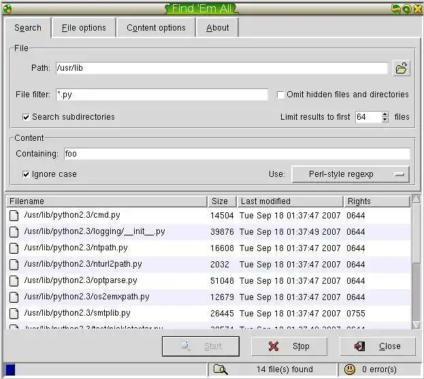The width and height of the screenshot is (424, 379).
Task: Click into the Containing text field
Action: (x=237, y=154)
